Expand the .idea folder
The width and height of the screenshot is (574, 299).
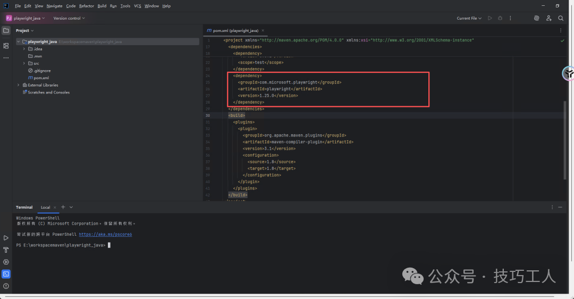point(24,49)
